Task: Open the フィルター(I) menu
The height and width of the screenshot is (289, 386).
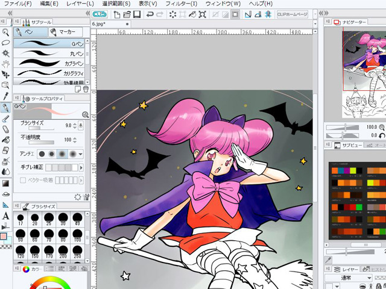Action: click(x=181, y=4)
